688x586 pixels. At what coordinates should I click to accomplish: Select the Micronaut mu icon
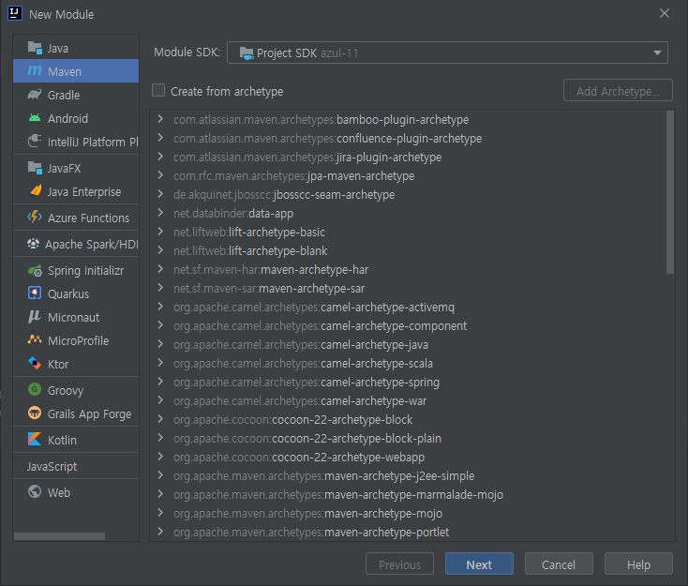click(x=35, y=317)
